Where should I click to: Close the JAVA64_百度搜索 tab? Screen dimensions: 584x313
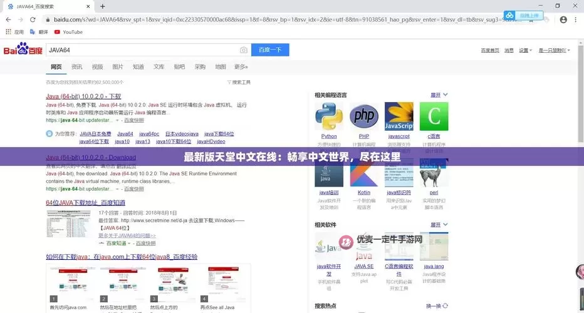[88, 6]
